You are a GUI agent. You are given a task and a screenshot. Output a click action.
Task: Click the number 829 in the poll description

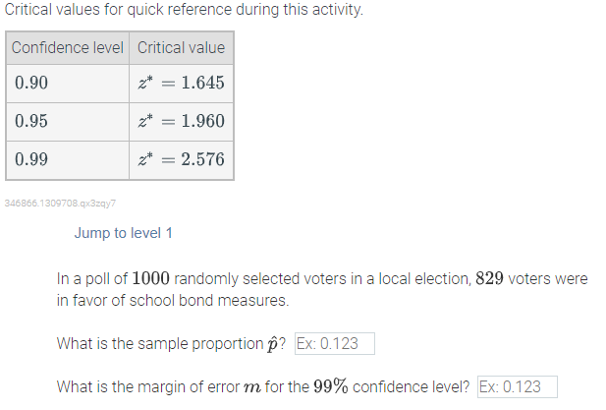pyautogui.click(x=489, y=278)
